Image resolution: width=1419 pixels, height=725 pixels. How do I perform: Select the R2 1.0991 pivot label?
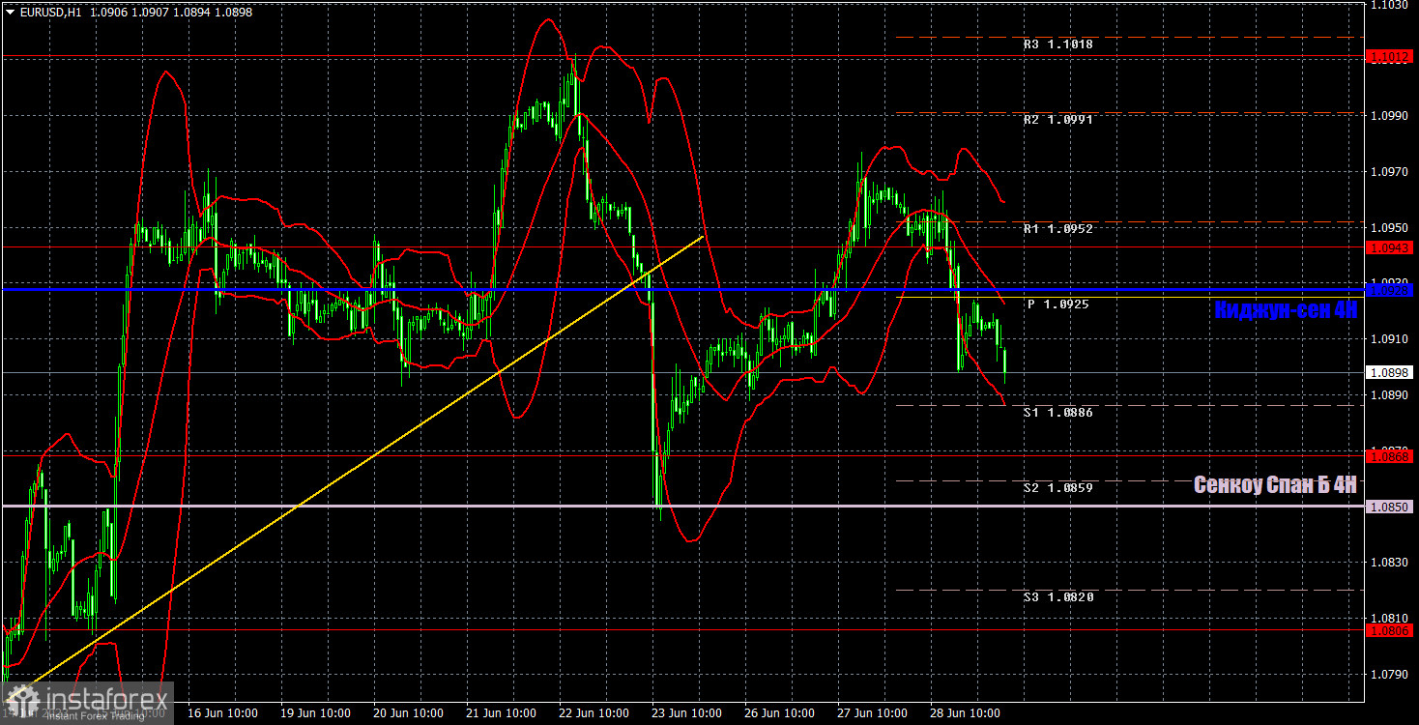[x=1058, y=120]
